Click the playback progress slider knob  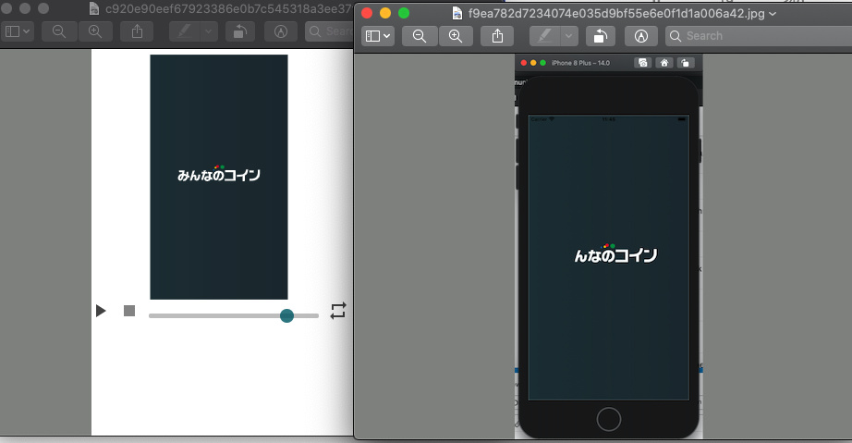coord(286,315)
